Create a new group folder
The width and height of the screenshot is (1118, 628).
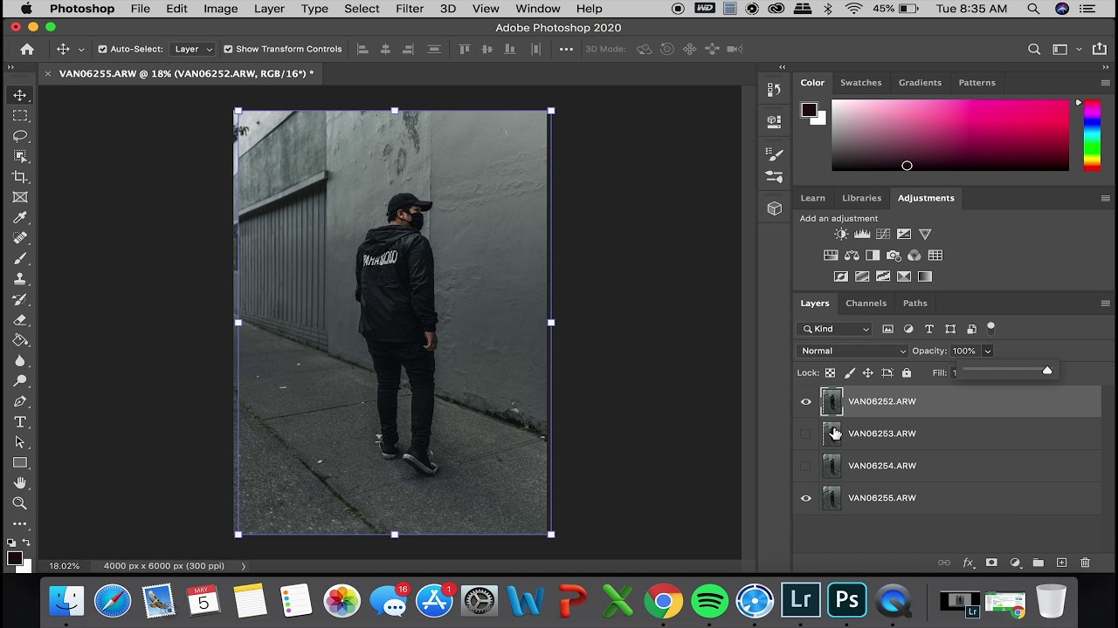click(1039, 563)
